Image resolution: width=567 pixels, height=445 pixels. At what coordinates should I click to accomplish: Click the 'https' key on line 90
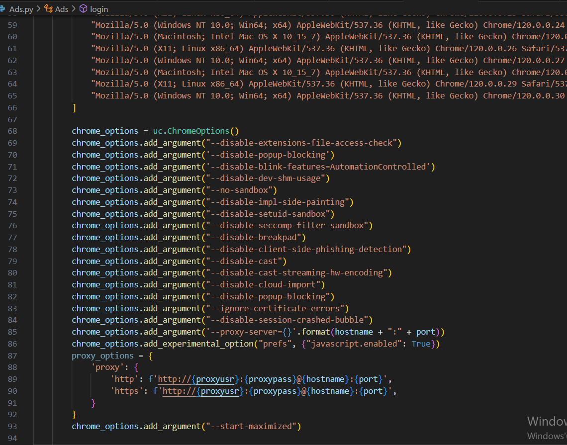click(126, 391)
